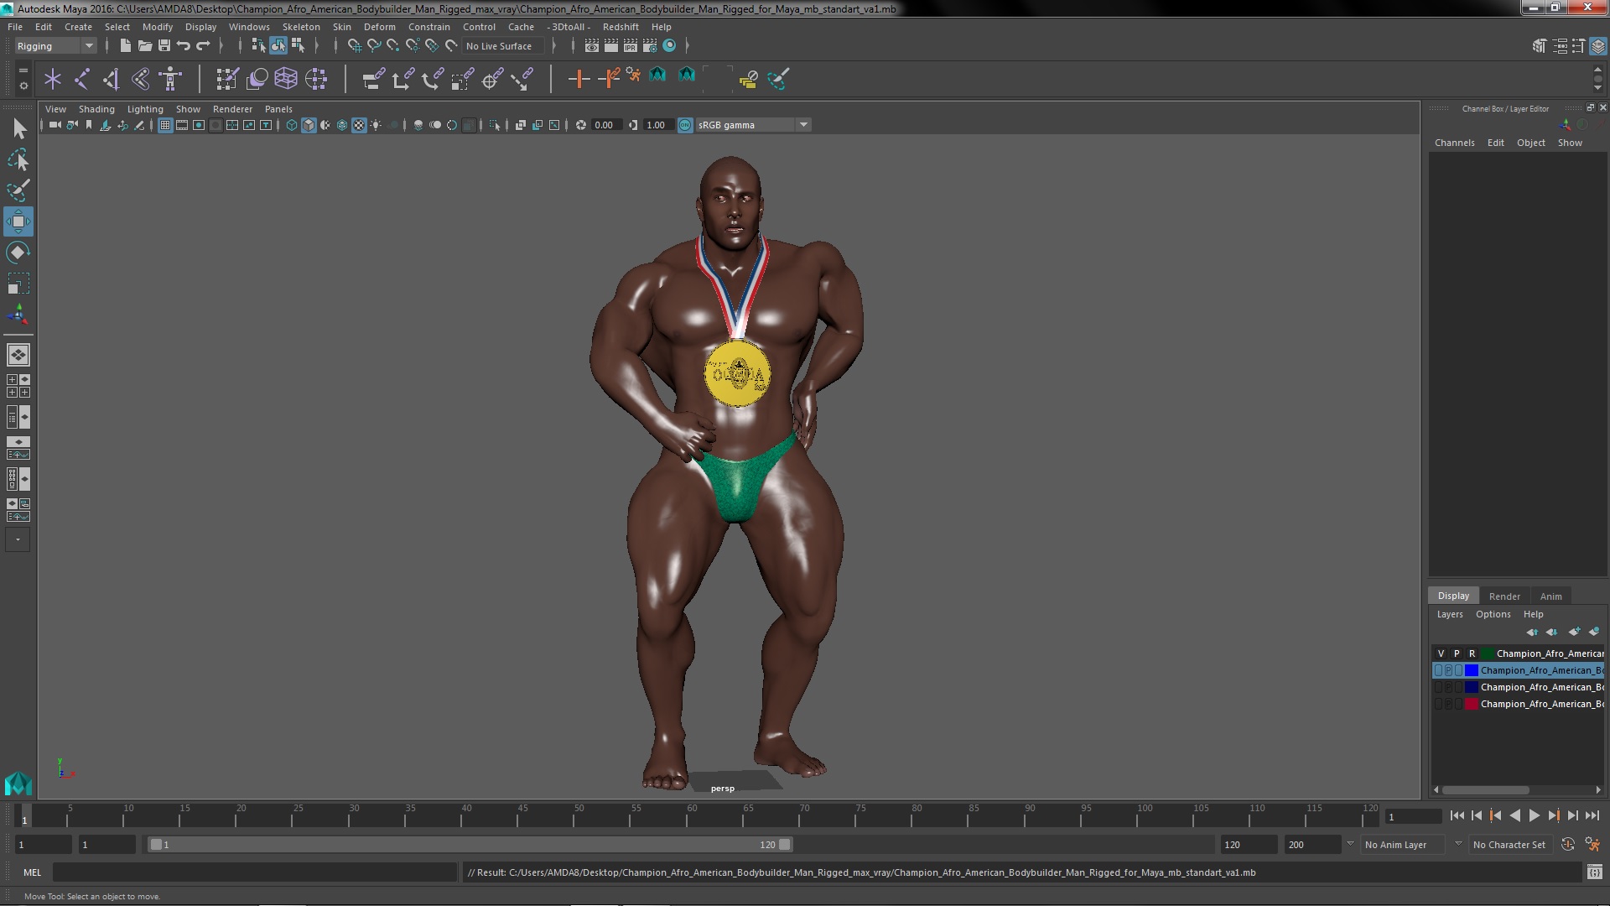This screenshot has width=1610, height=906.
Task: Click the Create Joints shelf icon
Action: (82, 79)
